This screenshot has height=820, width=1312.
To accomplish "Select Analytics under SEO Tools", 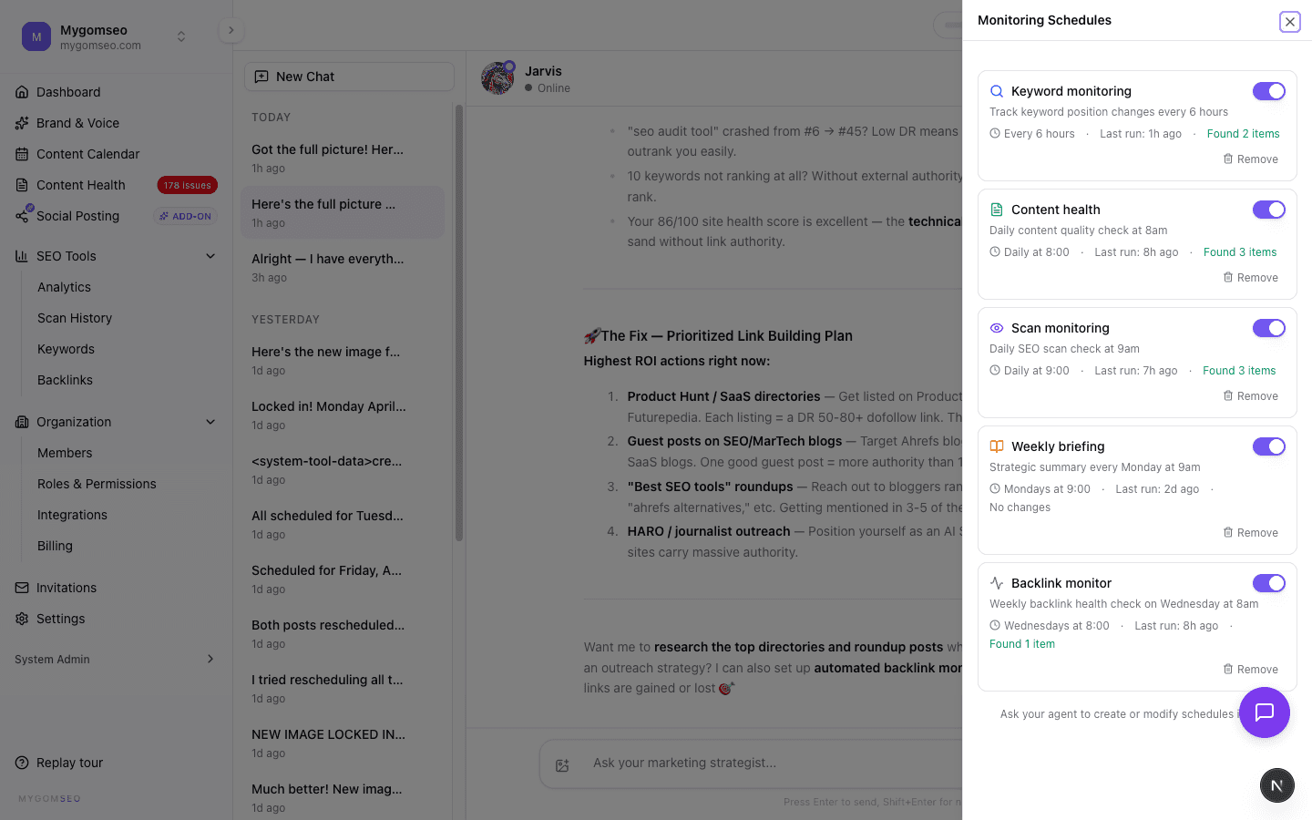I will tap(64, 287).
